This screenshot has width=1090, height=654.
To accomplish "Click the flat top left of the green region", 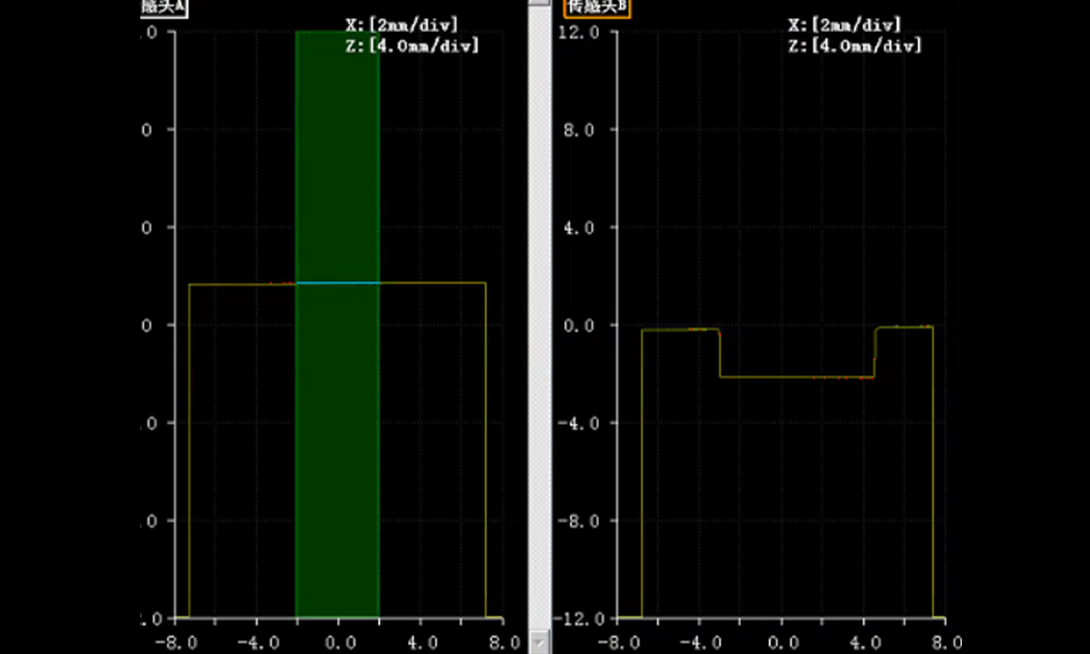I will coord(242,284).
